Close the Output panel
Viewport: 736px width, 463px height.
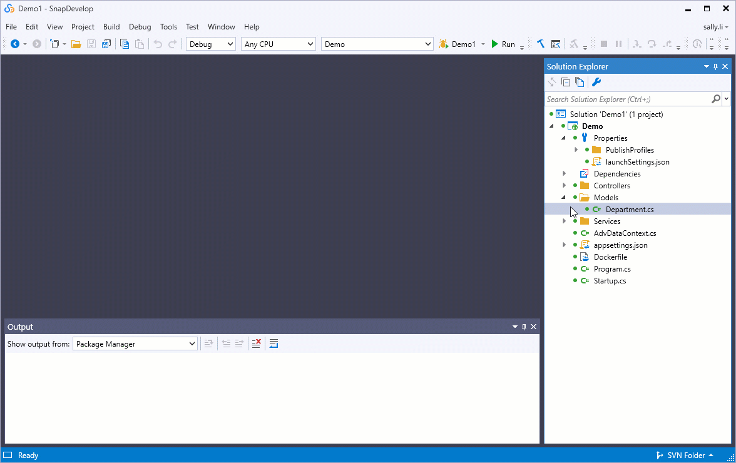[x=534, y=327]
